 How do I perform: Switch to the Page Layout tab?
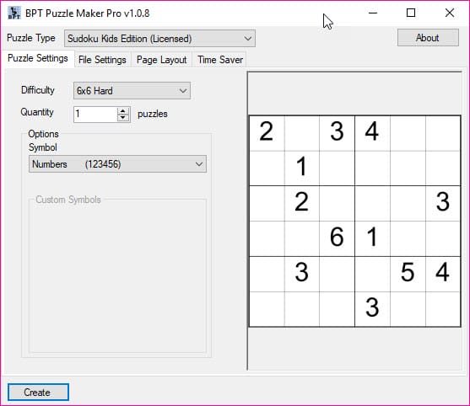[161, 60]
